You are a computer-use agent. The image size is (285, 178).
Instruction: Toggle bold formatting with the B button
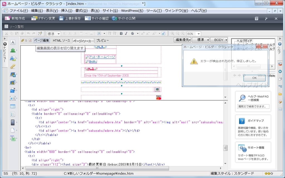click(121, 33)
